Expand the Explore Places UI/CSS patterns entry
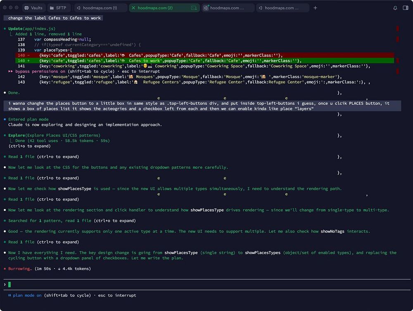 54,135
